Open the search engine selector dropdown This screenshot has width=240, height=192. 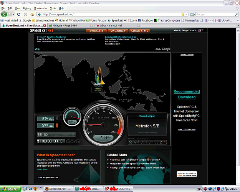[x=192, y=14]
